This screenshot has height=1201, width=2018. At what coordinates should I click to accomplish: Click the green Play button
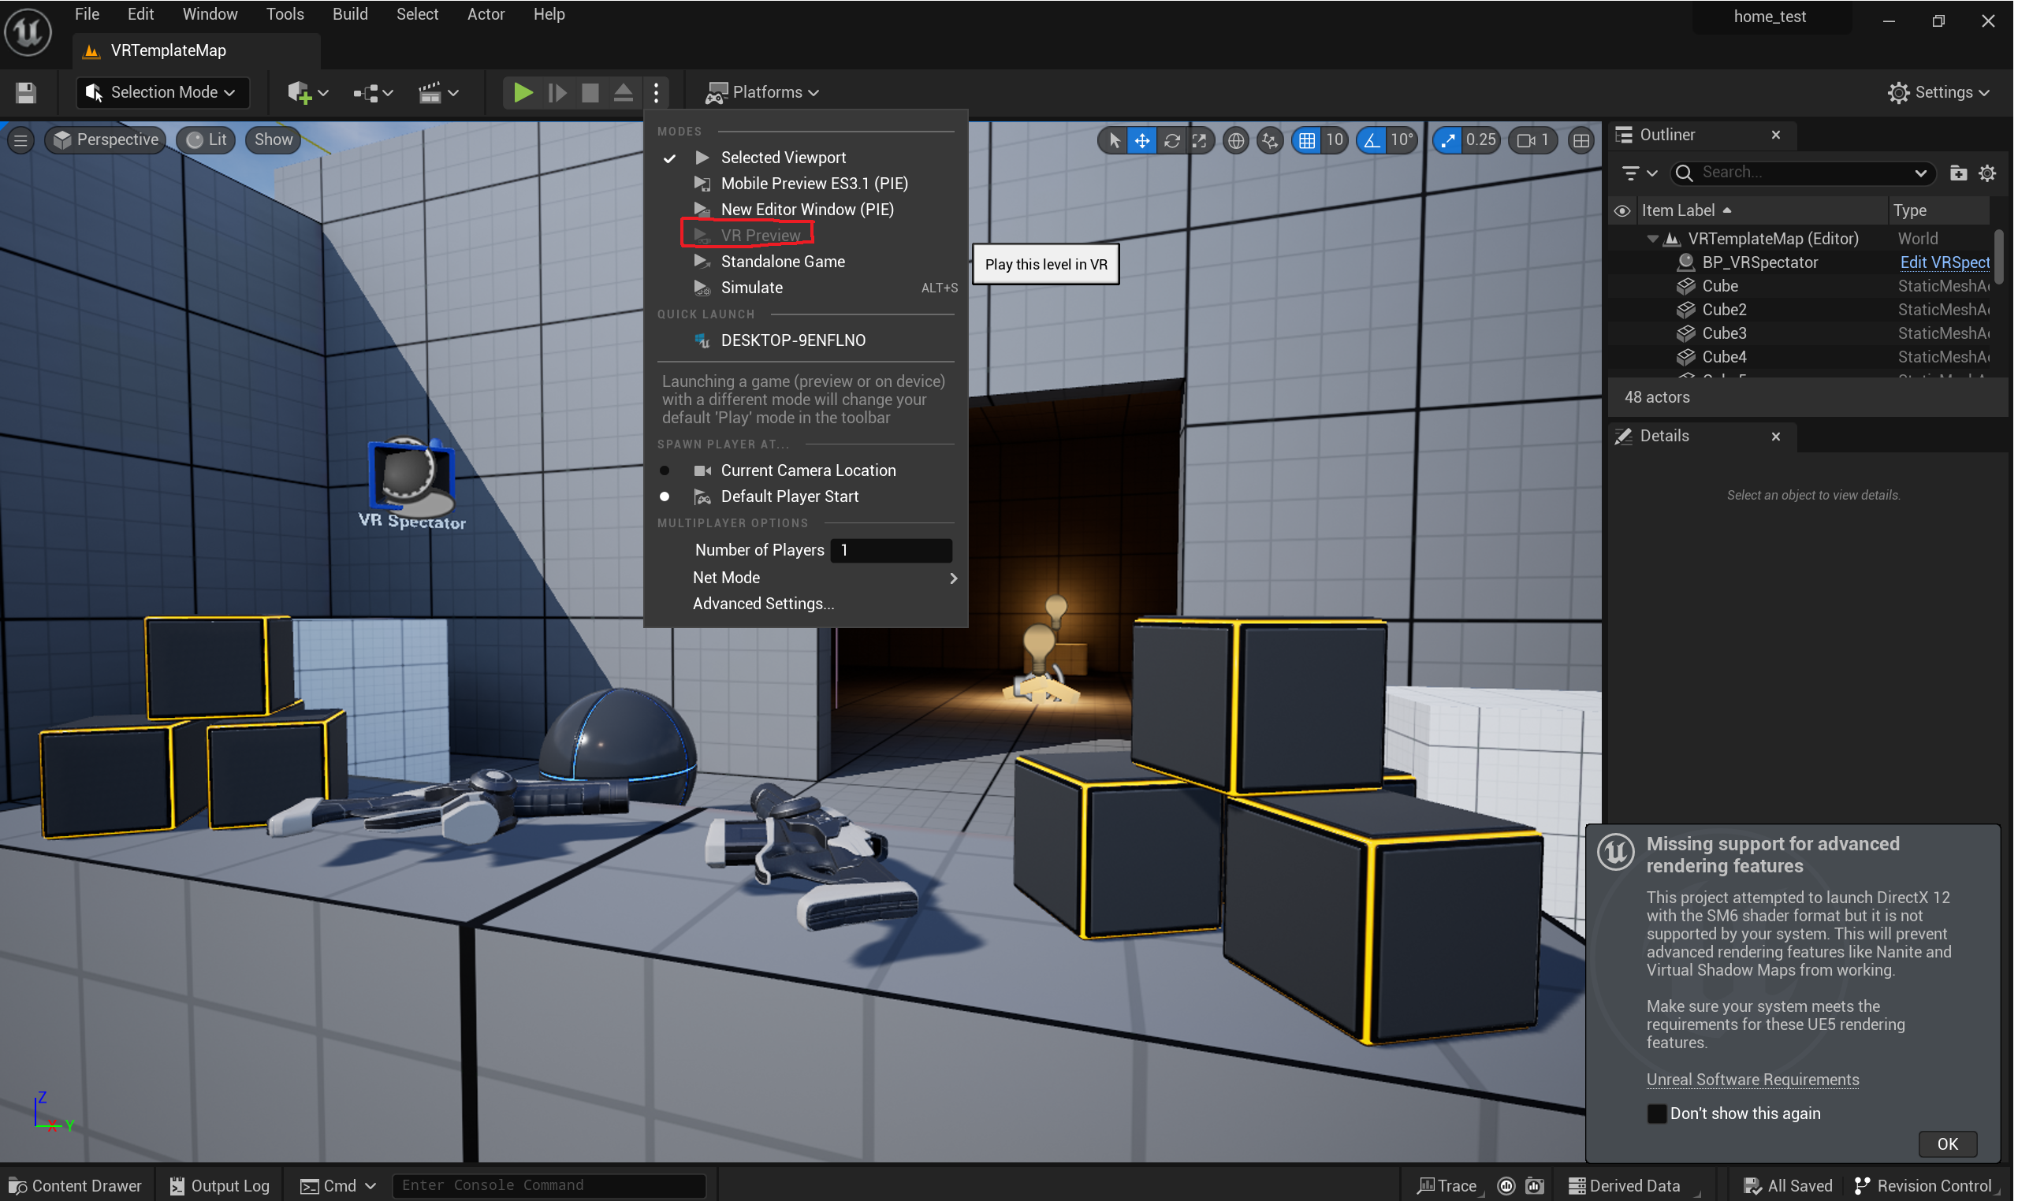[x=523, y=92]
